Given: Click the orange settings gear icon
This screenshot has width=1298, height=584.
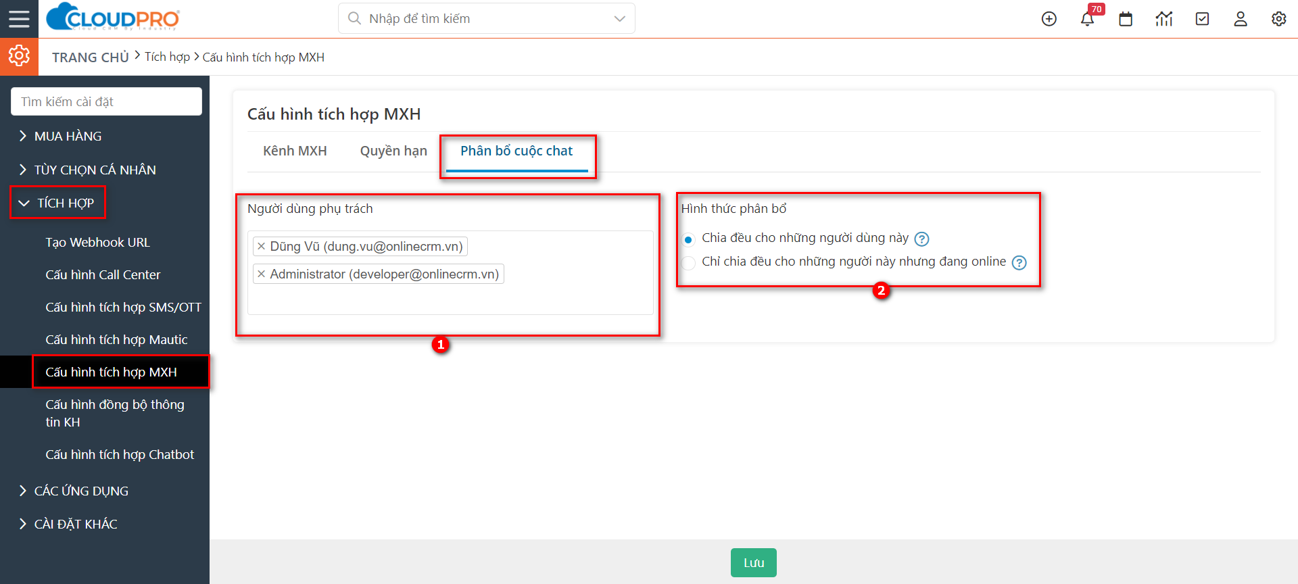Looking at the screenshot, I should pyautogui.click(x=19, y=56).
